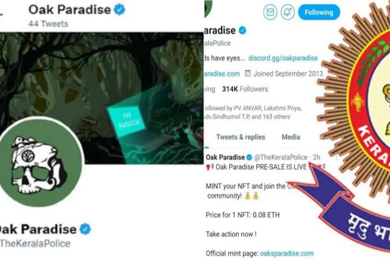Viewport: 390px width, 260px height.
Task: Click @TheKeralaPolice handle in the tweet
Action: pyautogui.click(x=281, y=157)
